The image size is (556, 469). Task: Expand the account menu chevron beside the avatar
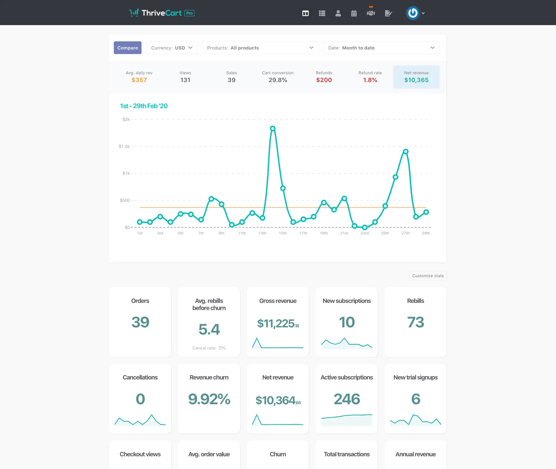[x=423, y=13]
